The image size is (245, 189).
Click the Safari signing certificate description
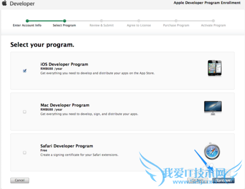[79, 155]
